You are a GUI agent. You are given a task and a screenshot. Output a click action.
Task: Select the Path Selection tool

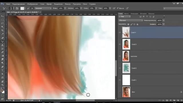[x=2, y=74]
